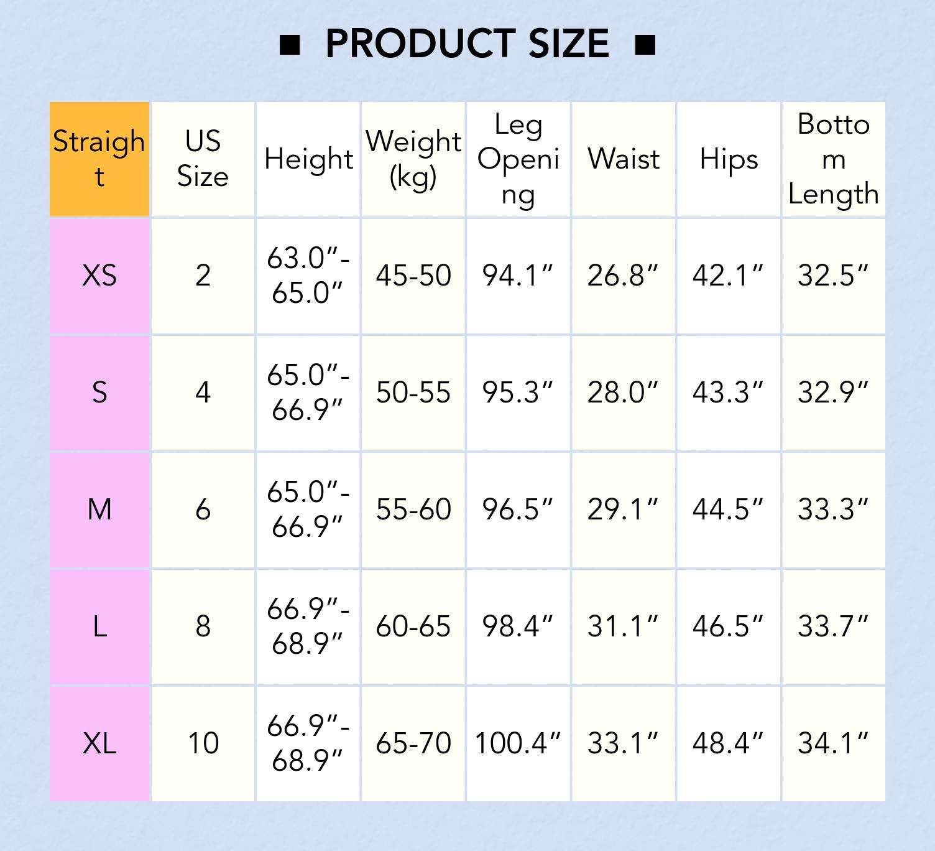Click the Hips column header
935x851 pixels.
click(729, 159)
